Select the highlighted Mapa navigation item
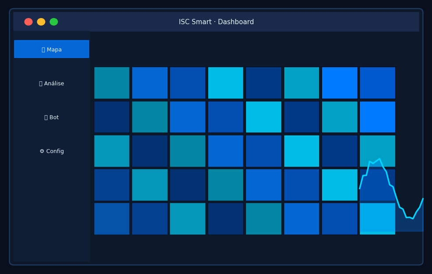 click(x=51, y=49)
